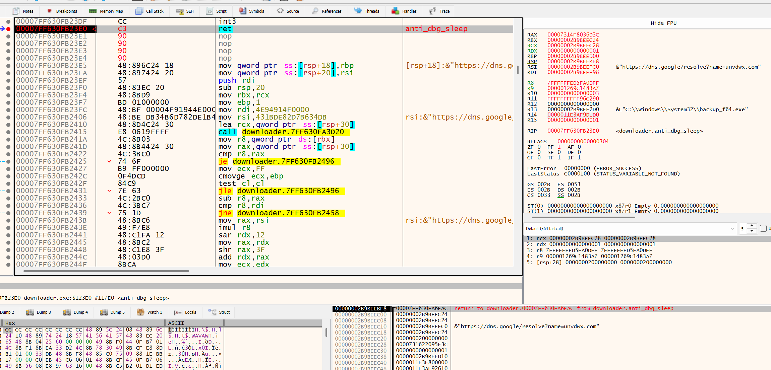
Task: Open the Notes tab icon
Action: [x=16, y=11]
